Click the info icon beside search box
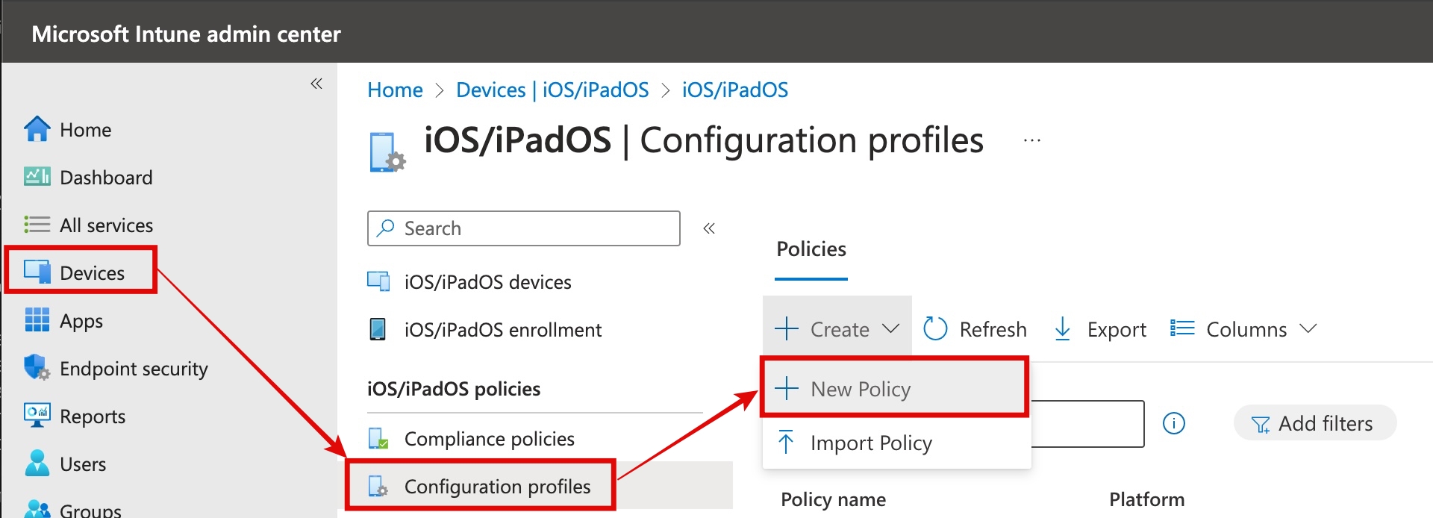 pyautogui.click(x=1174, y=424)
